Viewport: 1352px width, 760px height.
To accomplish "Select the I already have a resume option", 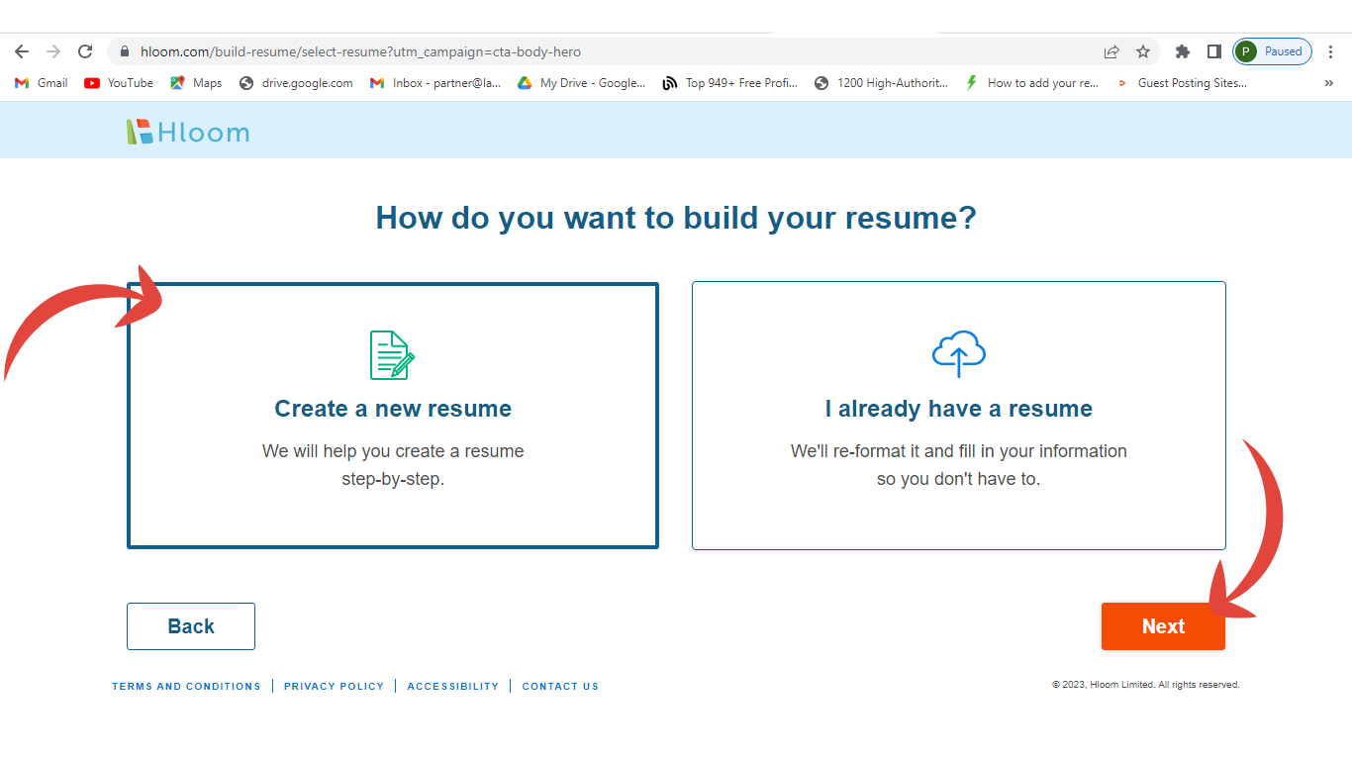I will click(x=958, y=416).
